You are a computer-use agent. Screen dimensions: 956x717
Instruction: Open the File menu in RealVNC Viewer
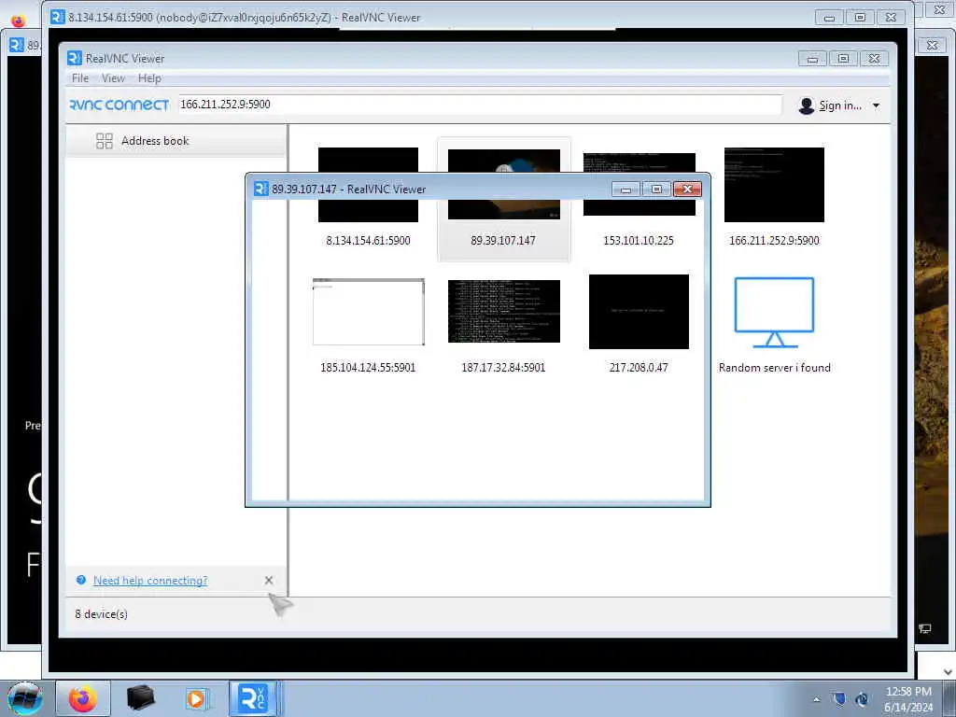80,78
